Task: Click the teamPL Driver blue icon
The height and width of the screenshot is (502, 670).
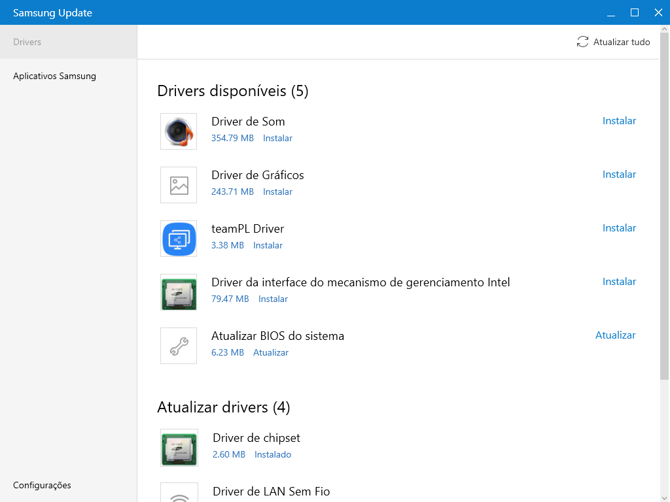Action: pos(179,239)
